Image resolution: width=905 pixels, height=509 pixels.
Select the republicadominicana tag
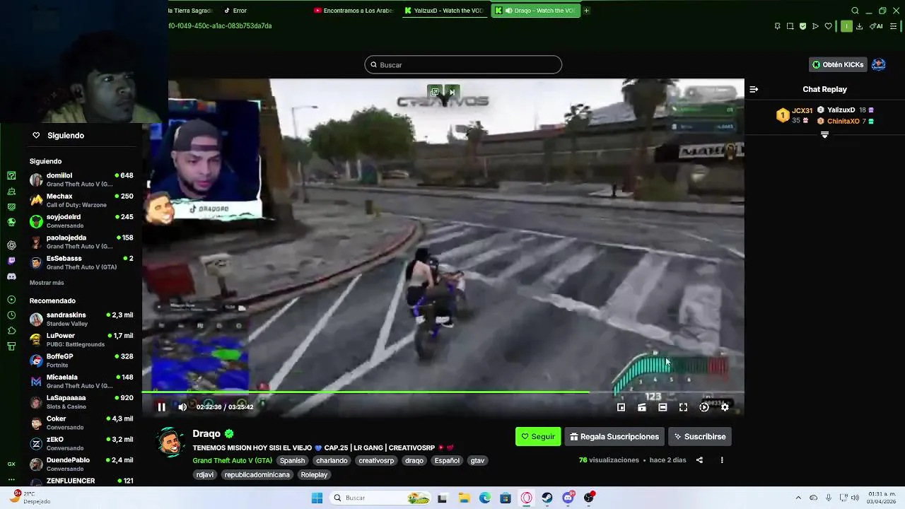257,474
